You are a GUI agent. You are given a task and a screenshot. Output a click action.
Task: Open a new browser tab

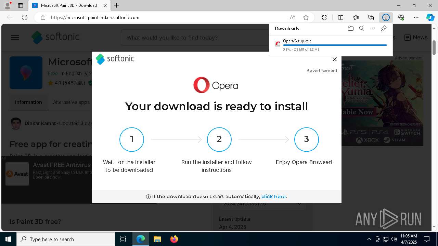(116, 5)
